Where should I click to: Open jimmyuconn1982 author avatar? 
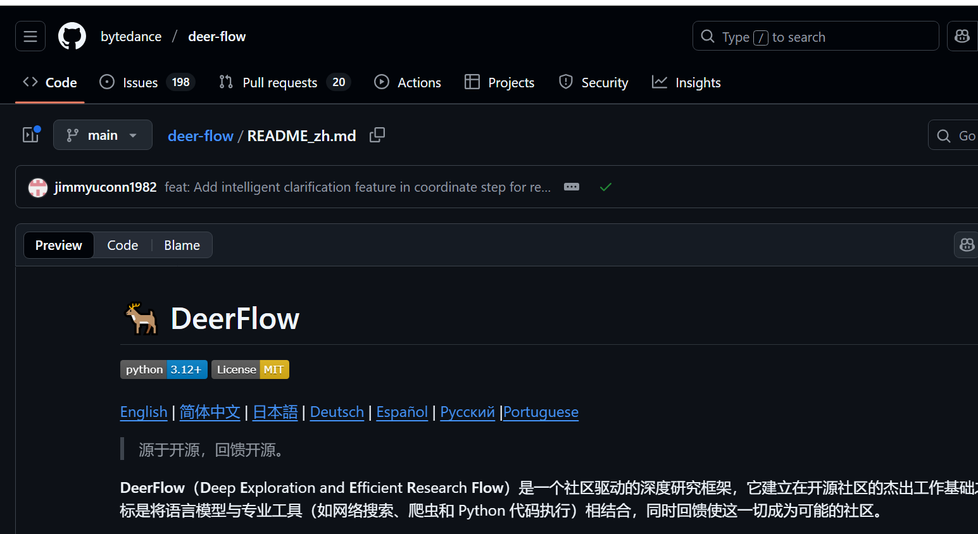[38, 187]
